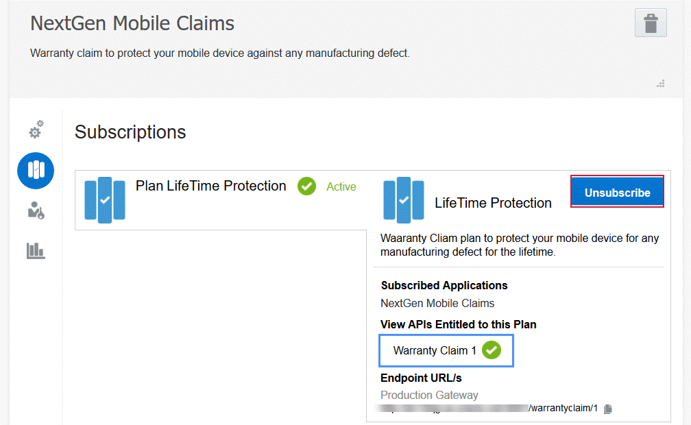Open the application settings gear in sidebar
The image size is (691, 425).
point(35,130)
